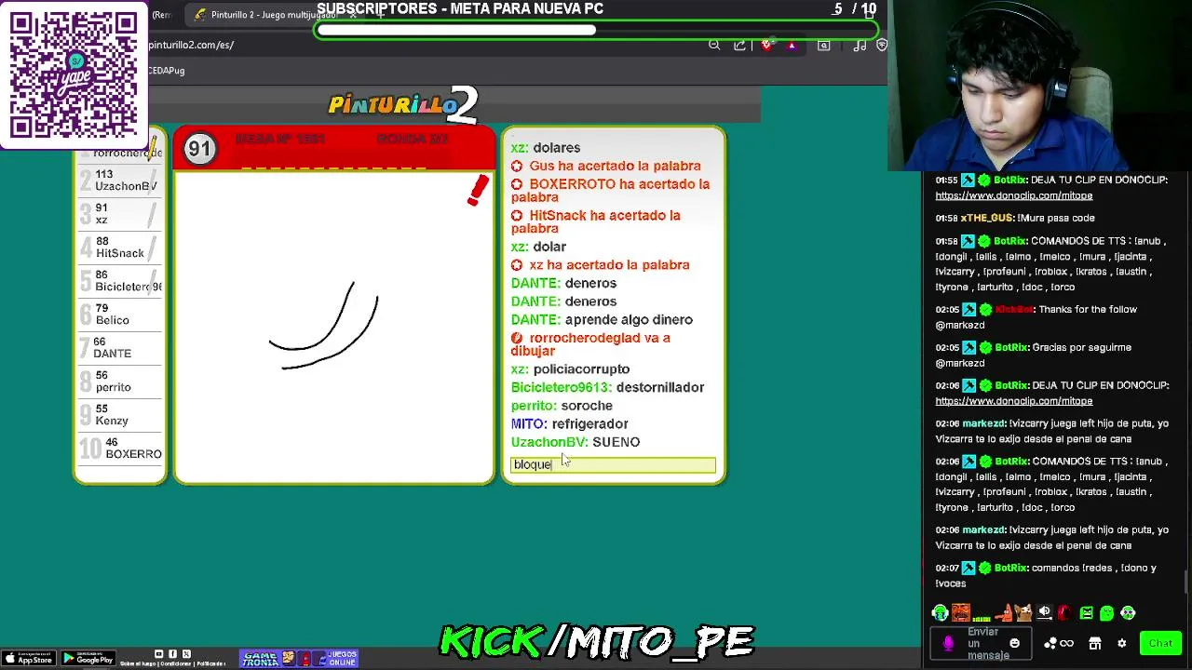
Task: Click xTHE_GUS username in stream chat
Action: point(986,218)
